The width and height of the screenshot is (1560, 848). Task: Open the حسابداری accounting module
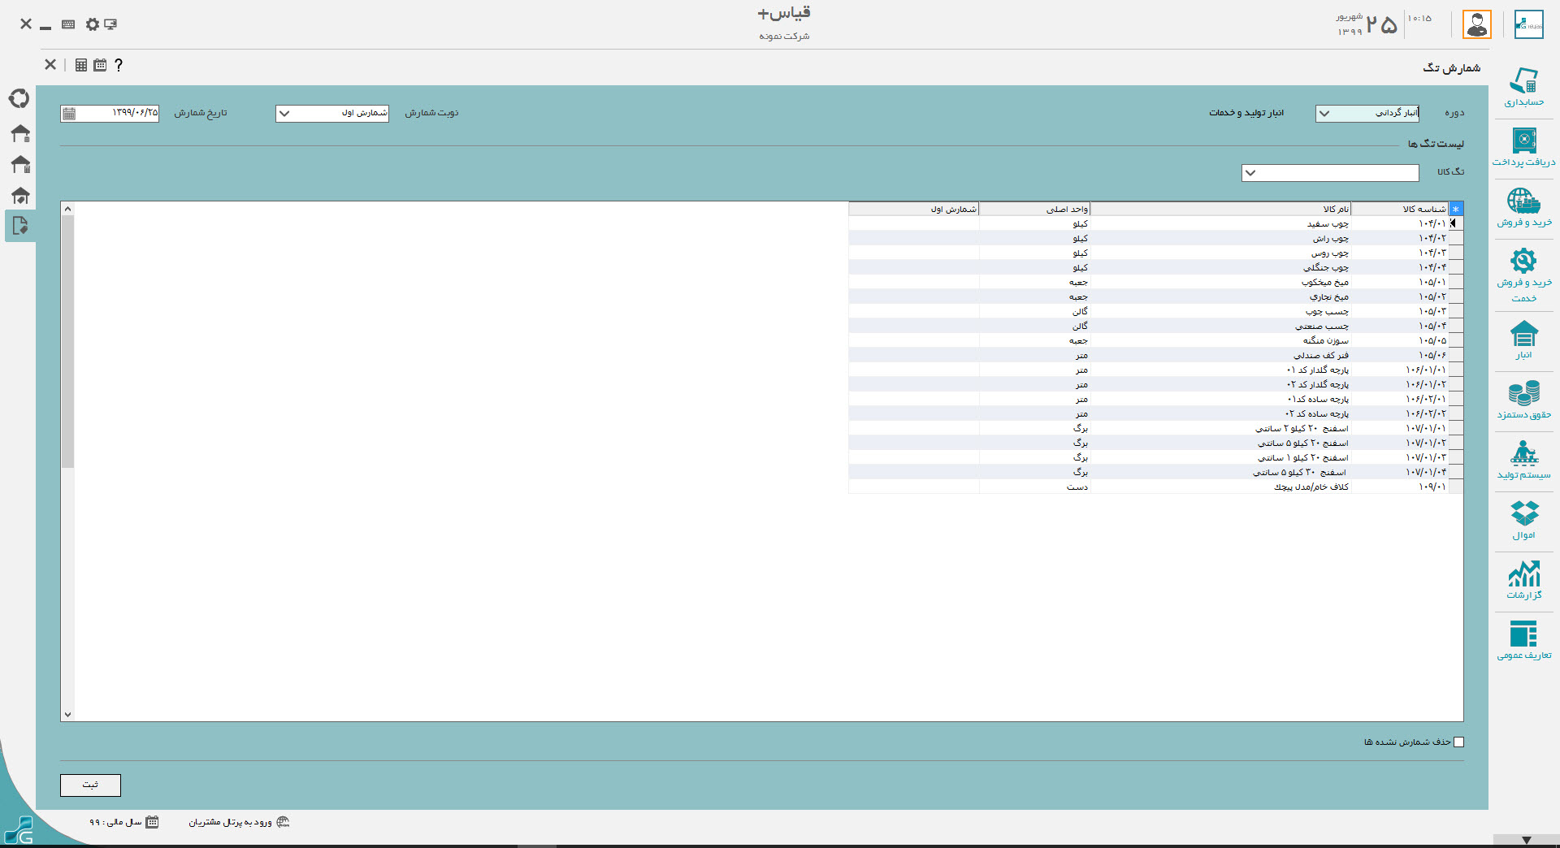(x=1523, y=87)
